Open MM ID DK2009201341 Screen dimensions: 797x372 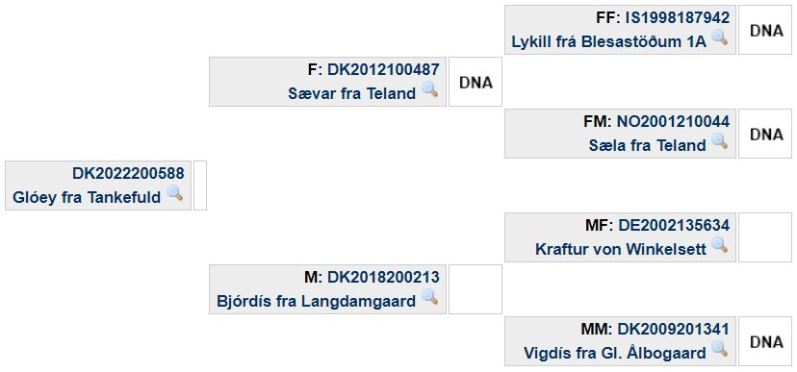pos(674,329)
